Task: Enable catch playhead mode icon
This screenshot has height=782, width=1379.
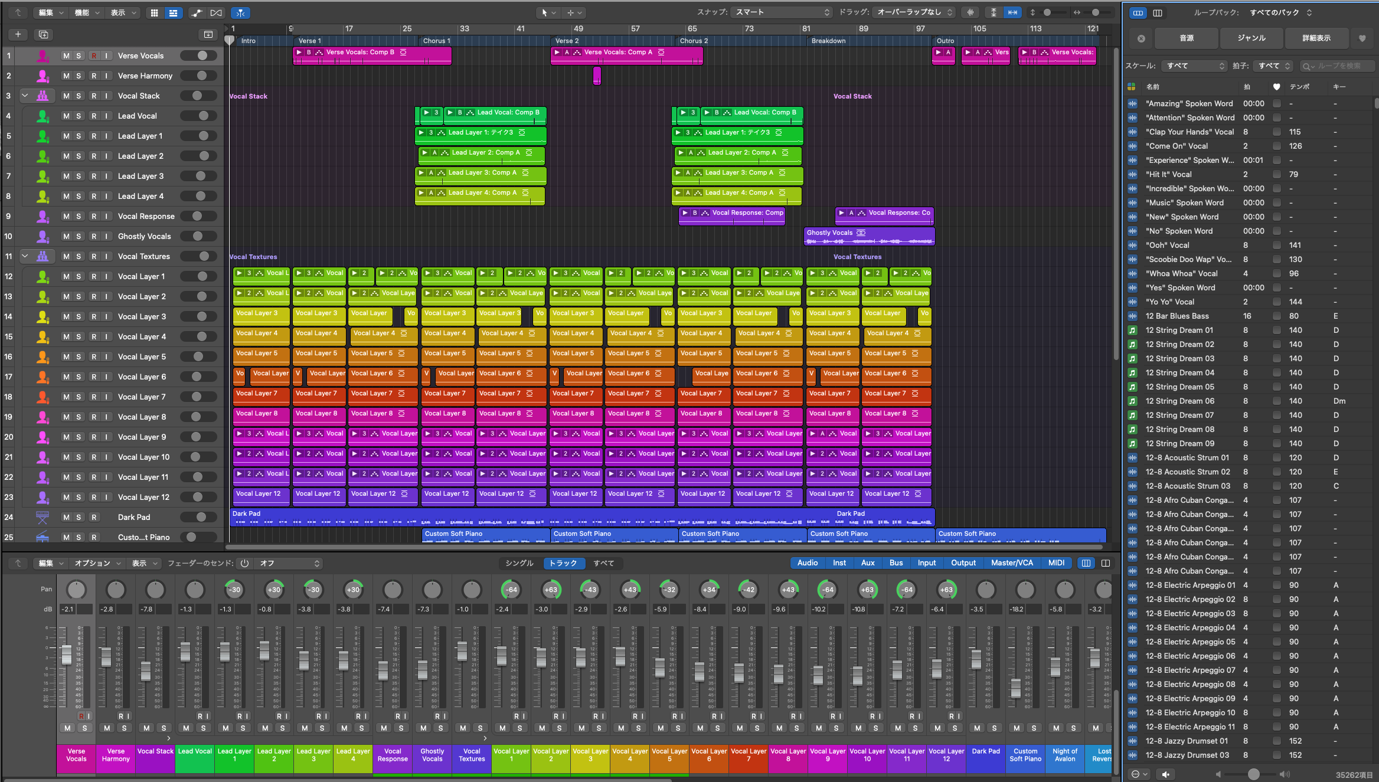Action: (x=1013, y=12)
